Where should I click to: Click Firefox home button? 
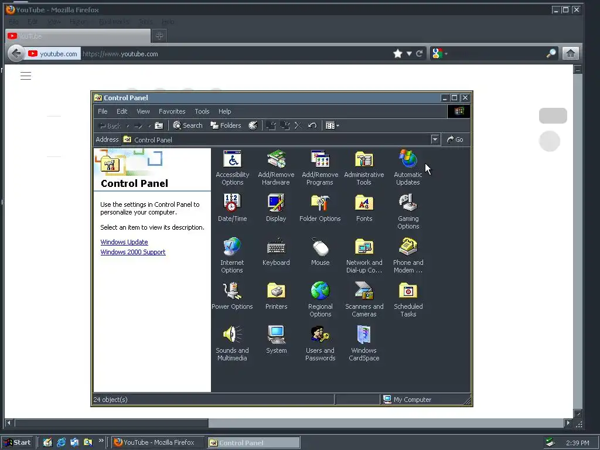pyautogui.click(x=570, y=53)
